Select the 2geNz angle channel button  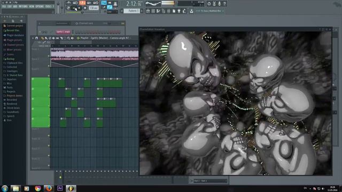[x=63, y=32]
